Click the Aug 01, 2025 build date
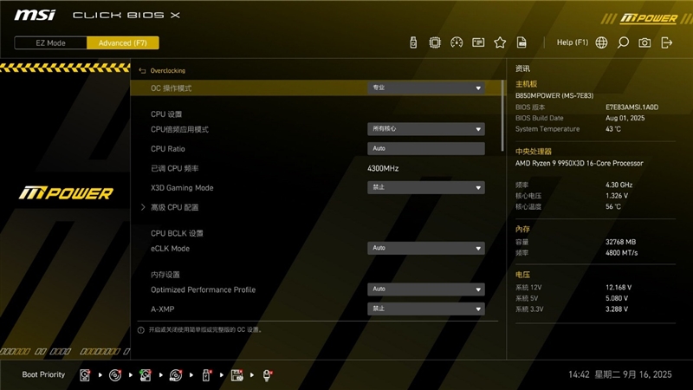The height and width of the screenshot is (390, 693). click(625, 118)
